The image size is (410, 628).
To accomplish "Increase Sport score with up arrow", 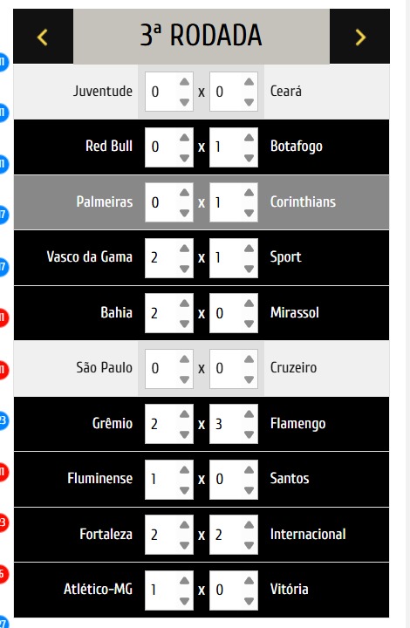I will pos(249,249).
